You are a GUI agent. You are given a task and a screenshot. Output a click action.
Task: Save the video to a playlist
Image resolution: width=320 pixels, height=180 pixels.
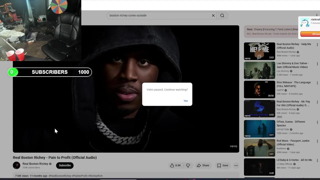coord(222,165)
